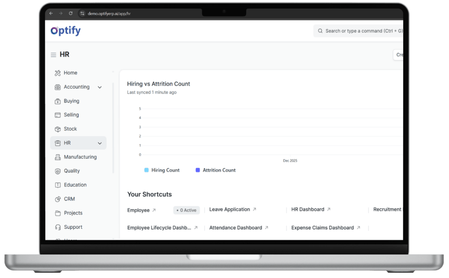Click the Selling icon in sidebar
The width and height of the screenshot is (449, 278).
tap(58, 115)
